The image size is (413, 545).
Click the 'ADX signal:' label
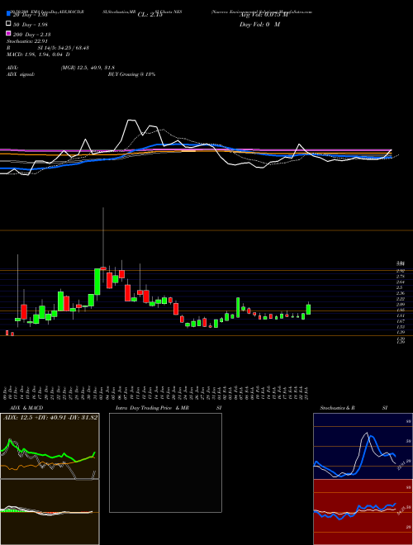coord(21,74)
